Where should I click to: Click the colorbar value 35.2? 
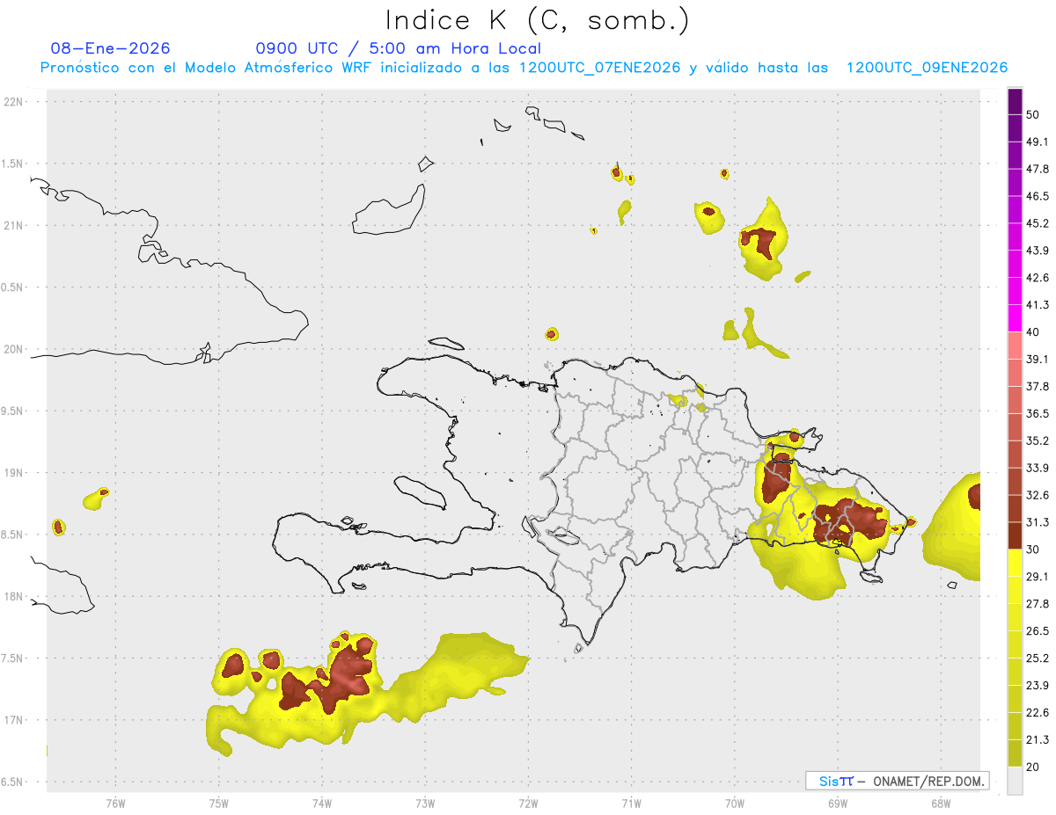click(1038, 440)
